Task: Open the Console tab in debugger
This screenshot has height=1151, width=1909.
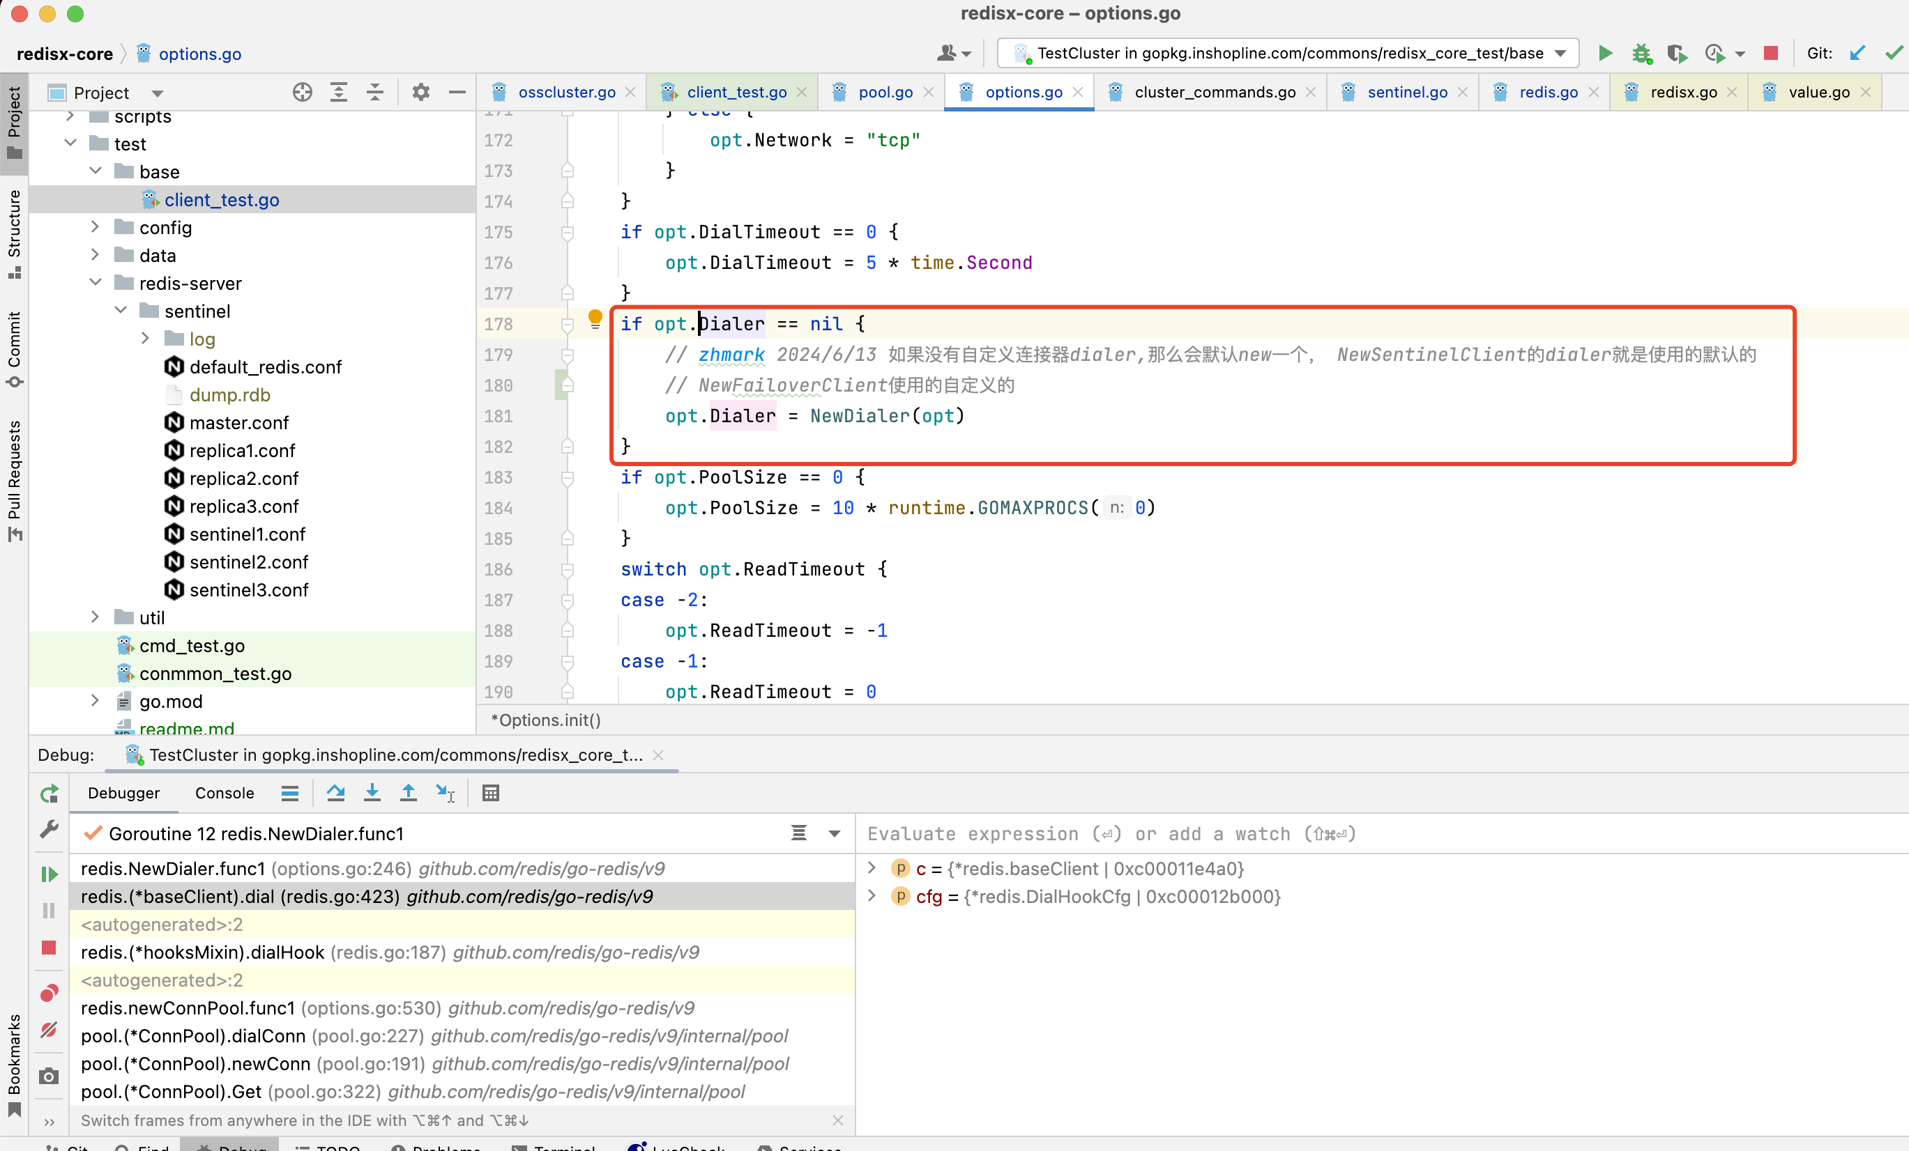Action: [225, 793]
